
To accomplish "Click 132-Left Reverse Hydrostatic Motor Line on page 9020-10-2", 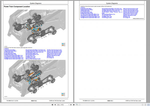I will point(13,57).
